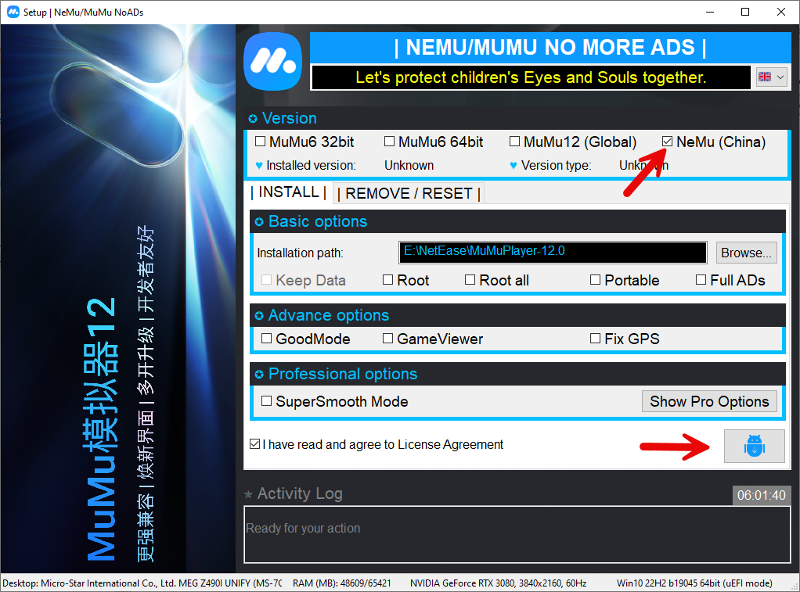The height and width of the screenshot is (592, 800).
Task: Uncheck the NeMu (China) checkbox
Action: [x=668, y=142]
